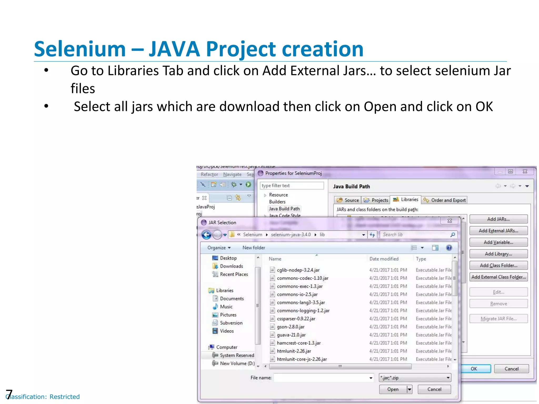Click the Search lib input field
Viewport: 539px width, 404px height.
[x=415, y=235]
